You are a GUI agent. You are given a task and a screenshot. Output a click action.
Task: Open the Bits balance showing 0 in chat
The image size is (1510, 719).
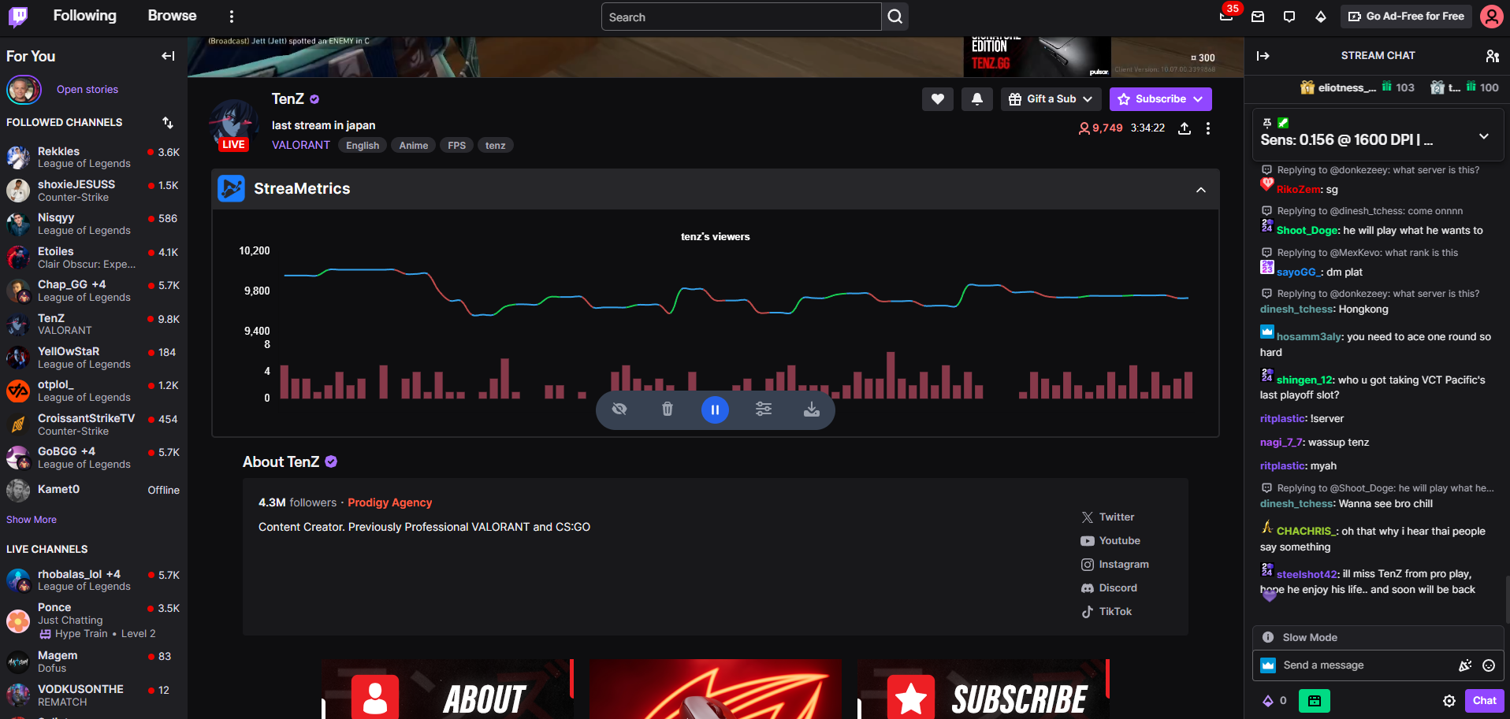(x=1274, y=701)
